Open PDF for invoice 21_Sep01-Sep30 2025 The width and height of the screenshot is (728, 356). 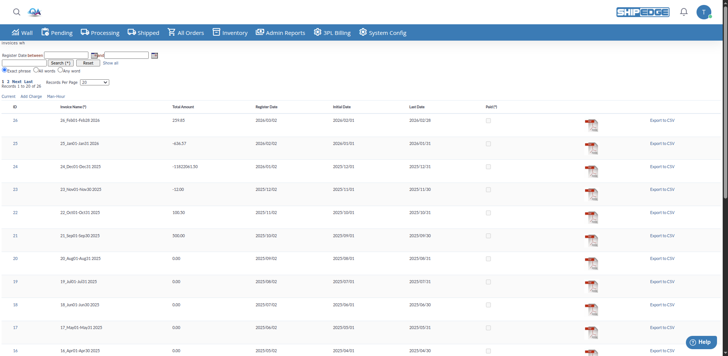pyautogui.click(x=591, y=241)
